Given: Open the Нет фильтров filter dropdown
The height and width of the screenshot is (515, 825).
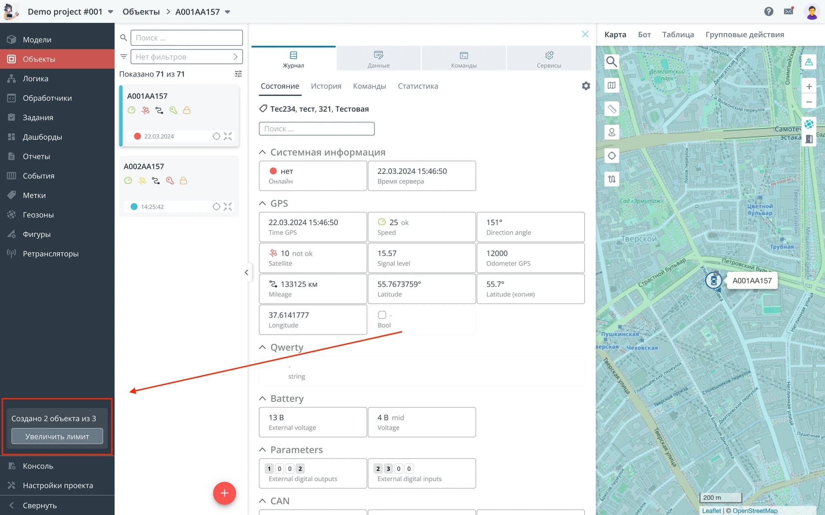Looking at the screenshot, I should (186, 57).
